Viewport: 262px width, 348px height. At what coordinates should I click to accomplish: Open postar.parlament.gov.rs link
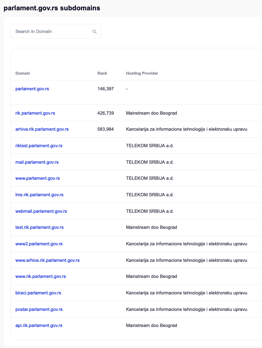(39, 309)
